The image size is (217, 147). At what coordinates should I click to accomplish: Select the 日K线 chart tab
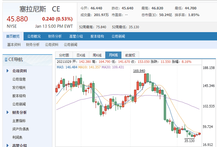80,55
